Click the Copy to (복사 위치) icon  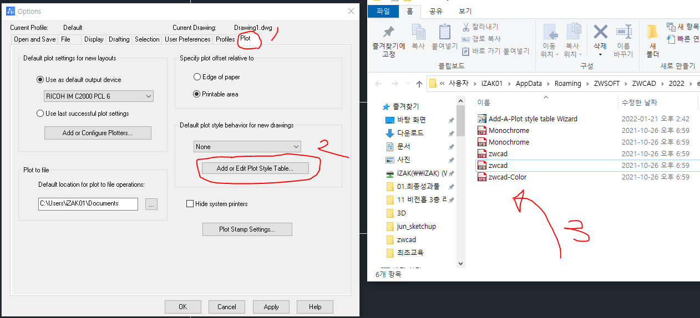[x=574, y=31]
